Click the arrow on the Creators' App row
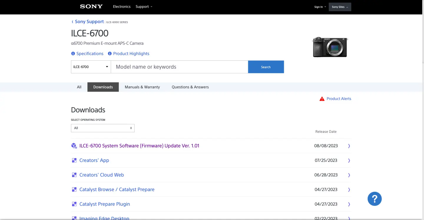This screenshot has width=424, height=220. tap(349, 161)
